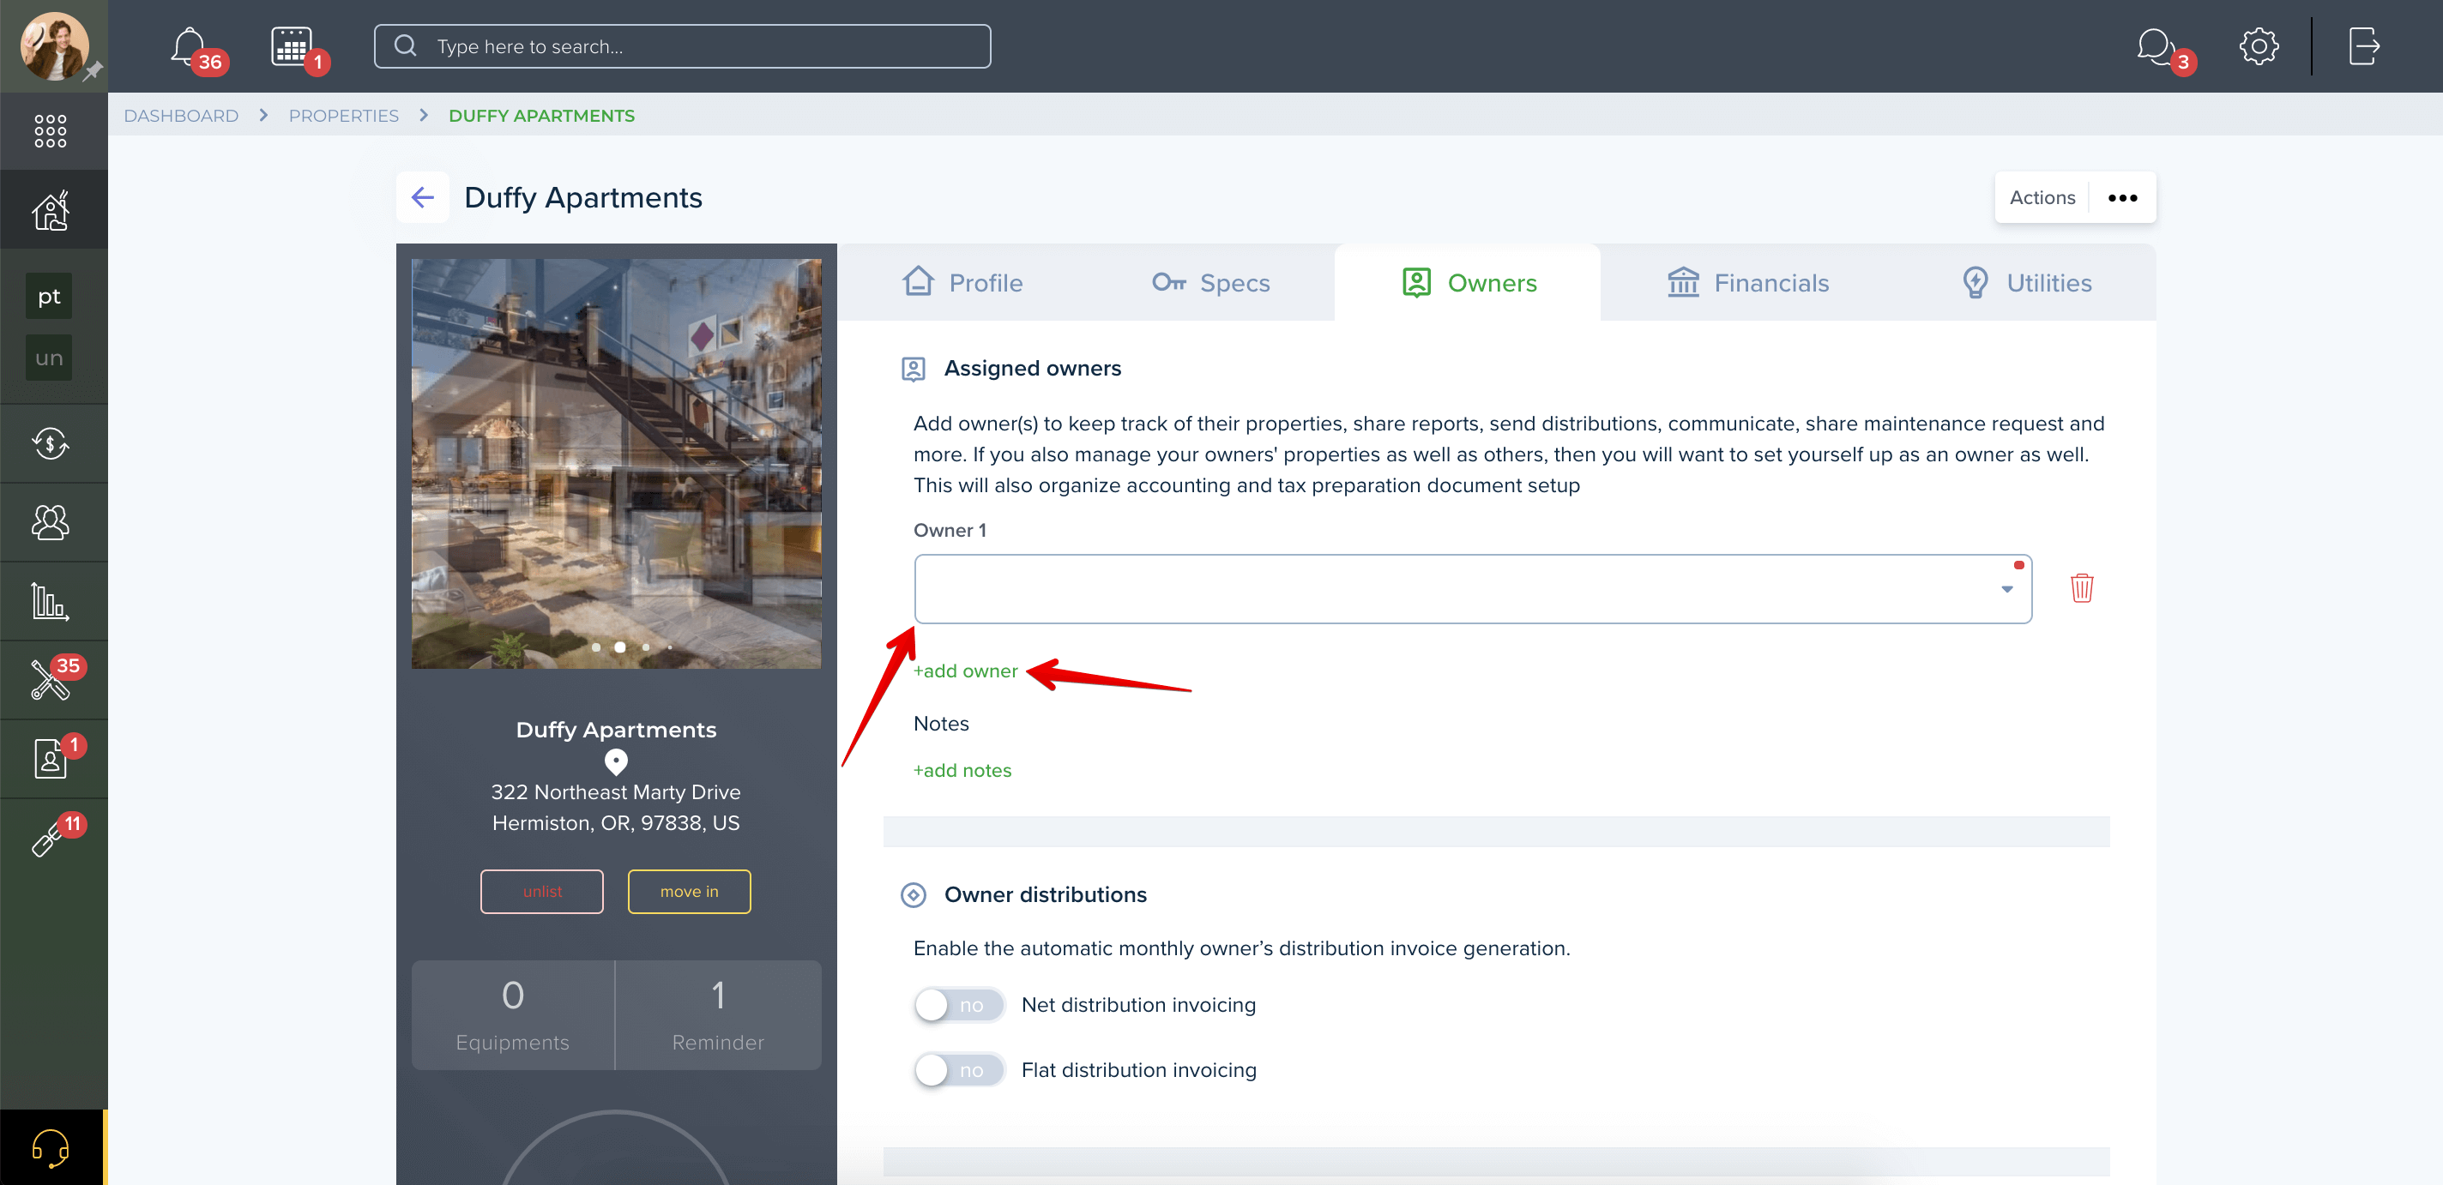Delete Owner 1 with the trash icon
This screenshot has width=2443, height=1185.
pos(2081,587)
